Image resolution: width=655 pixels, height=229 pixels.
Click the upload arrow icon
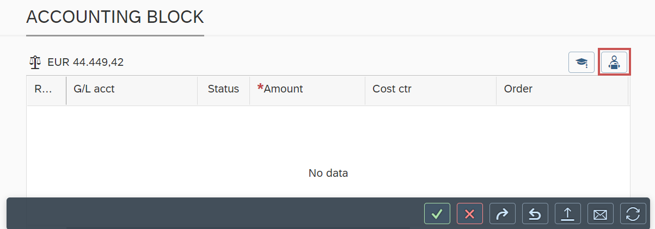click(567, 214)
